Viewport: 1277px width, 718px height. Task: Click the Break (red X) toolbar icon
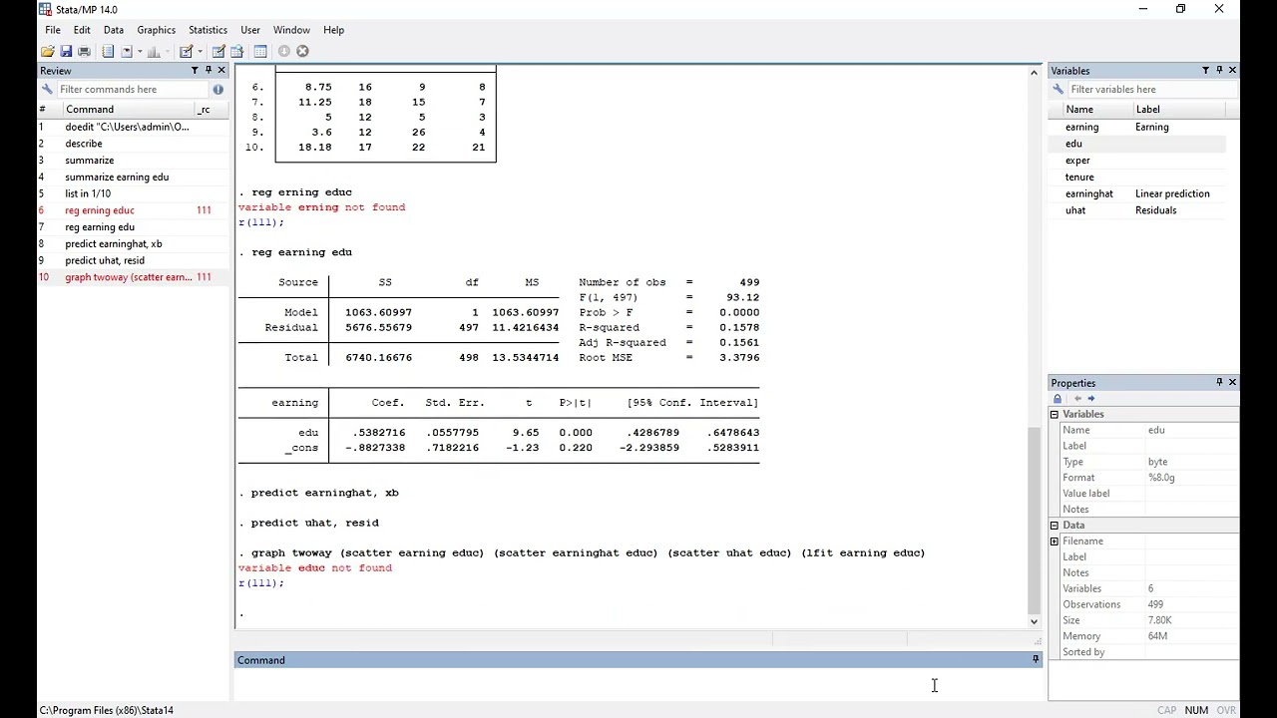coord(302,51)
